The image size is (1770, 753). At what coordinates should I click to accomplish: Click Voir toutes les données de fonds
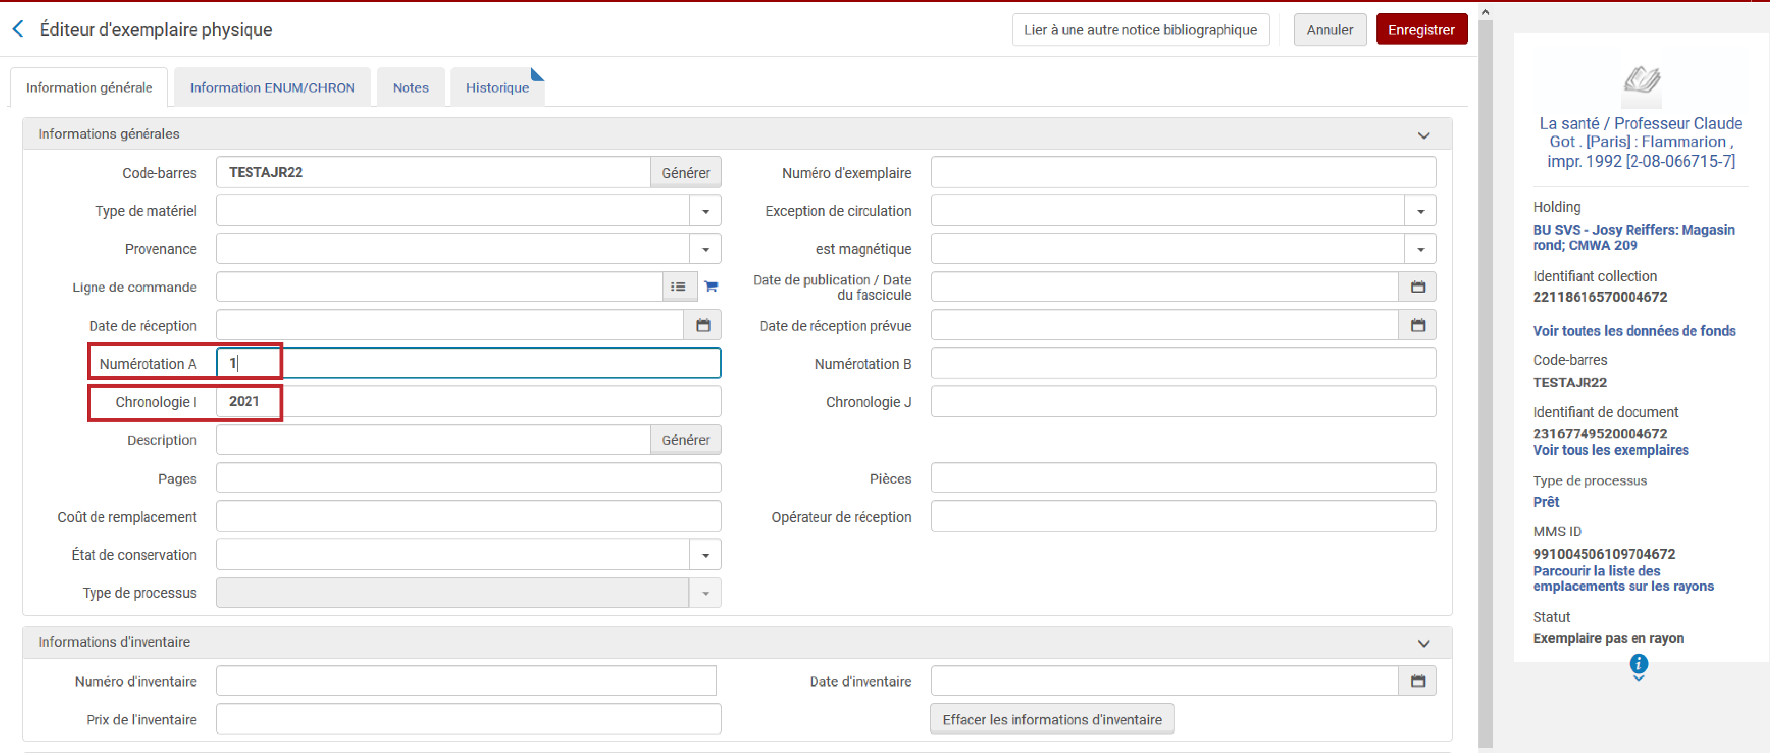[1634, 331]
